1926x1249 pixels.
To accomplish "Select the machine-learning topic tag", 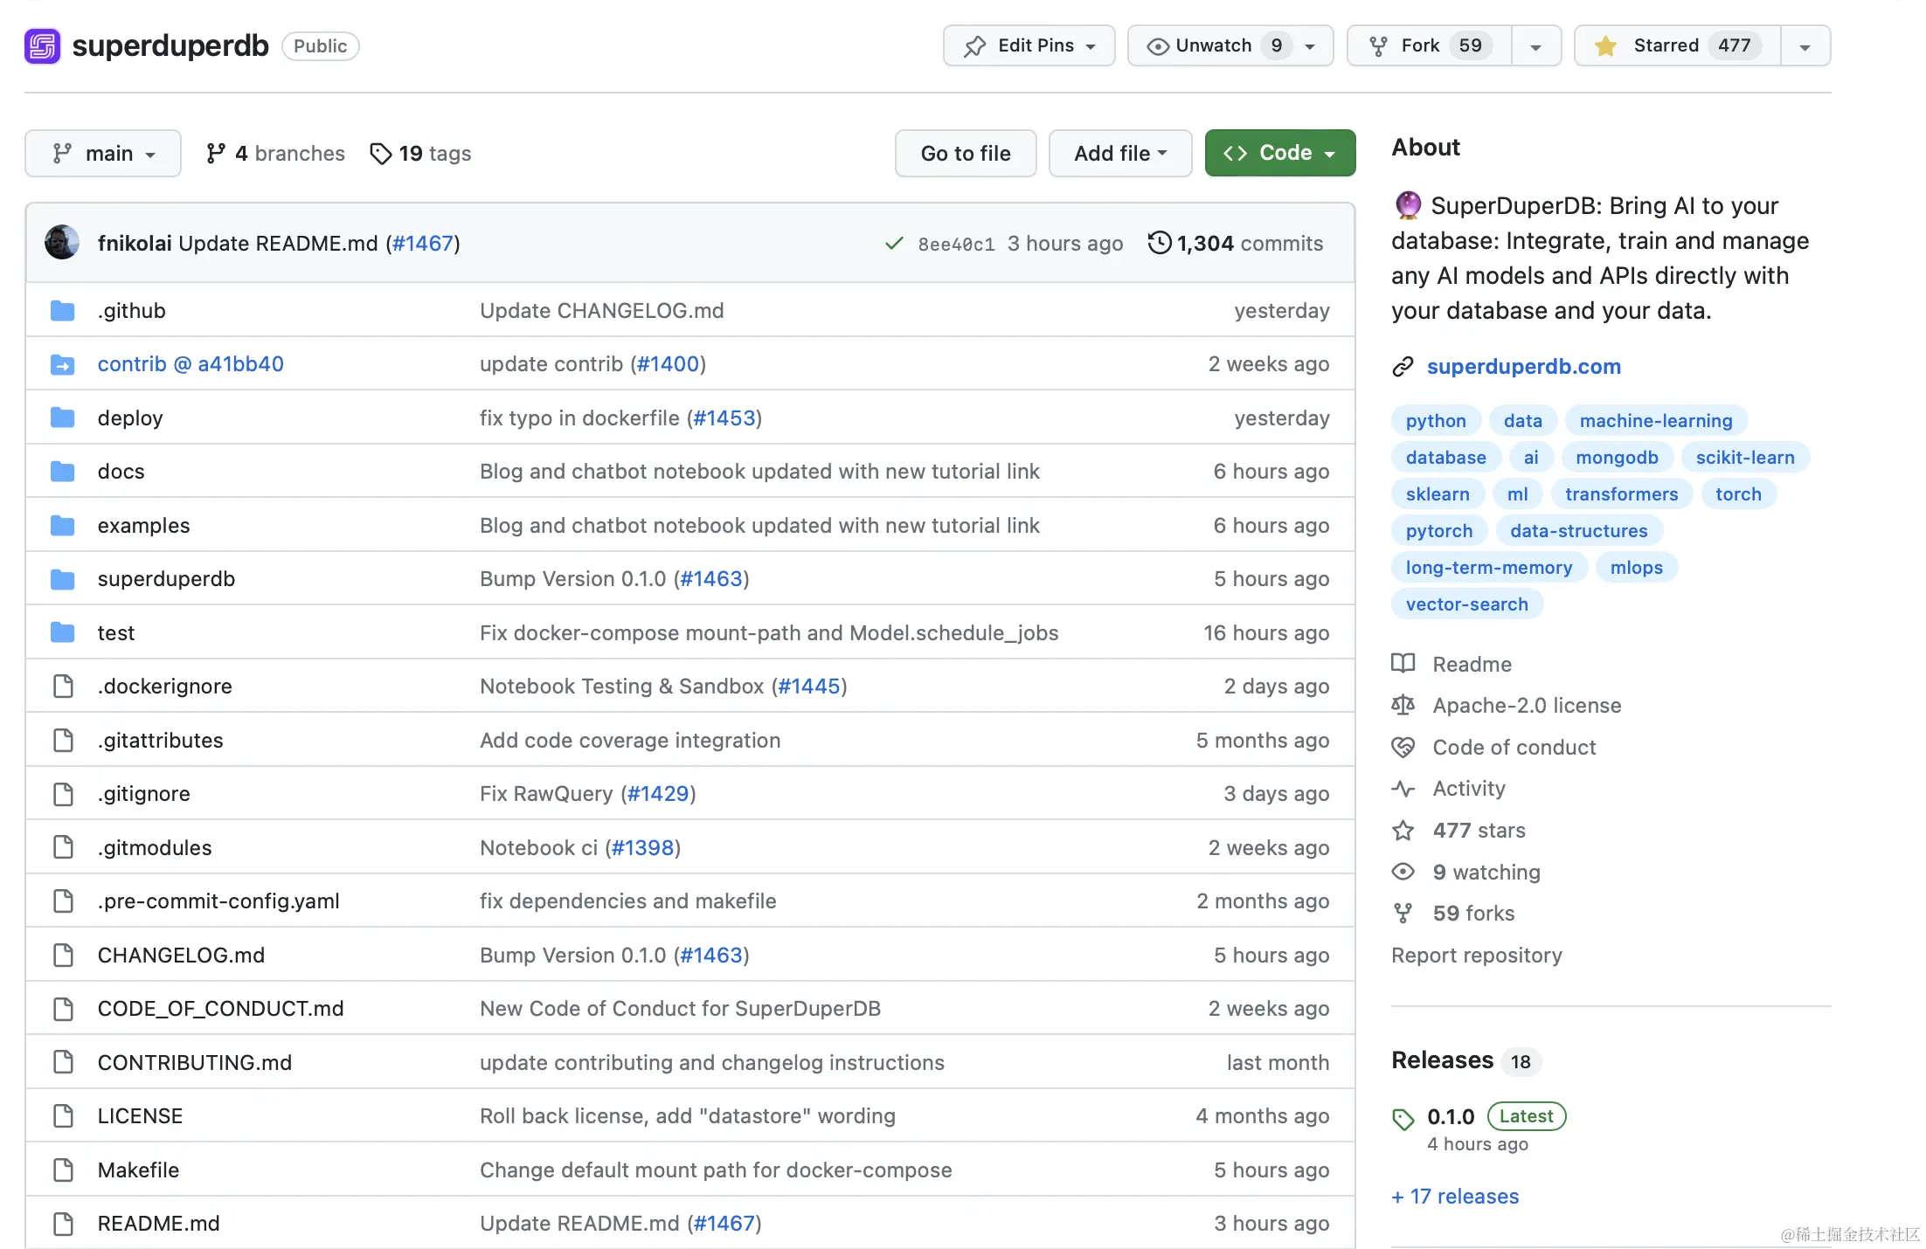I will [x=1655, y=421].
